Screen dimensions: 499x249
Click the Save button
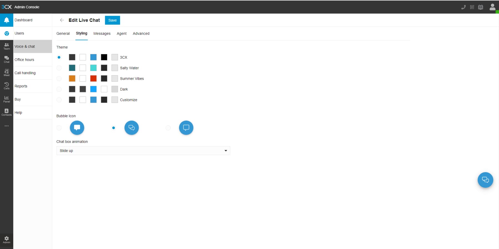coord(112,20)
